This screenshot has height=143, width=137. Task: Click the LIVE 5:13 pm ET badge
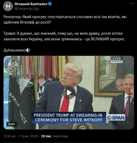coord(117,60)
